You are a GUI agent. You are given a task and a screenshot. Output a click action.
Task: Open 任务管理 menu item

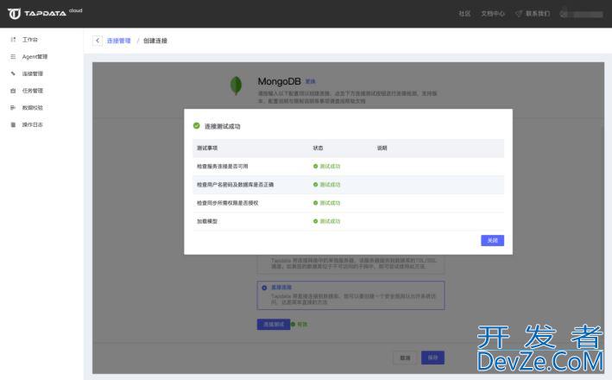[x=33, y=91]
